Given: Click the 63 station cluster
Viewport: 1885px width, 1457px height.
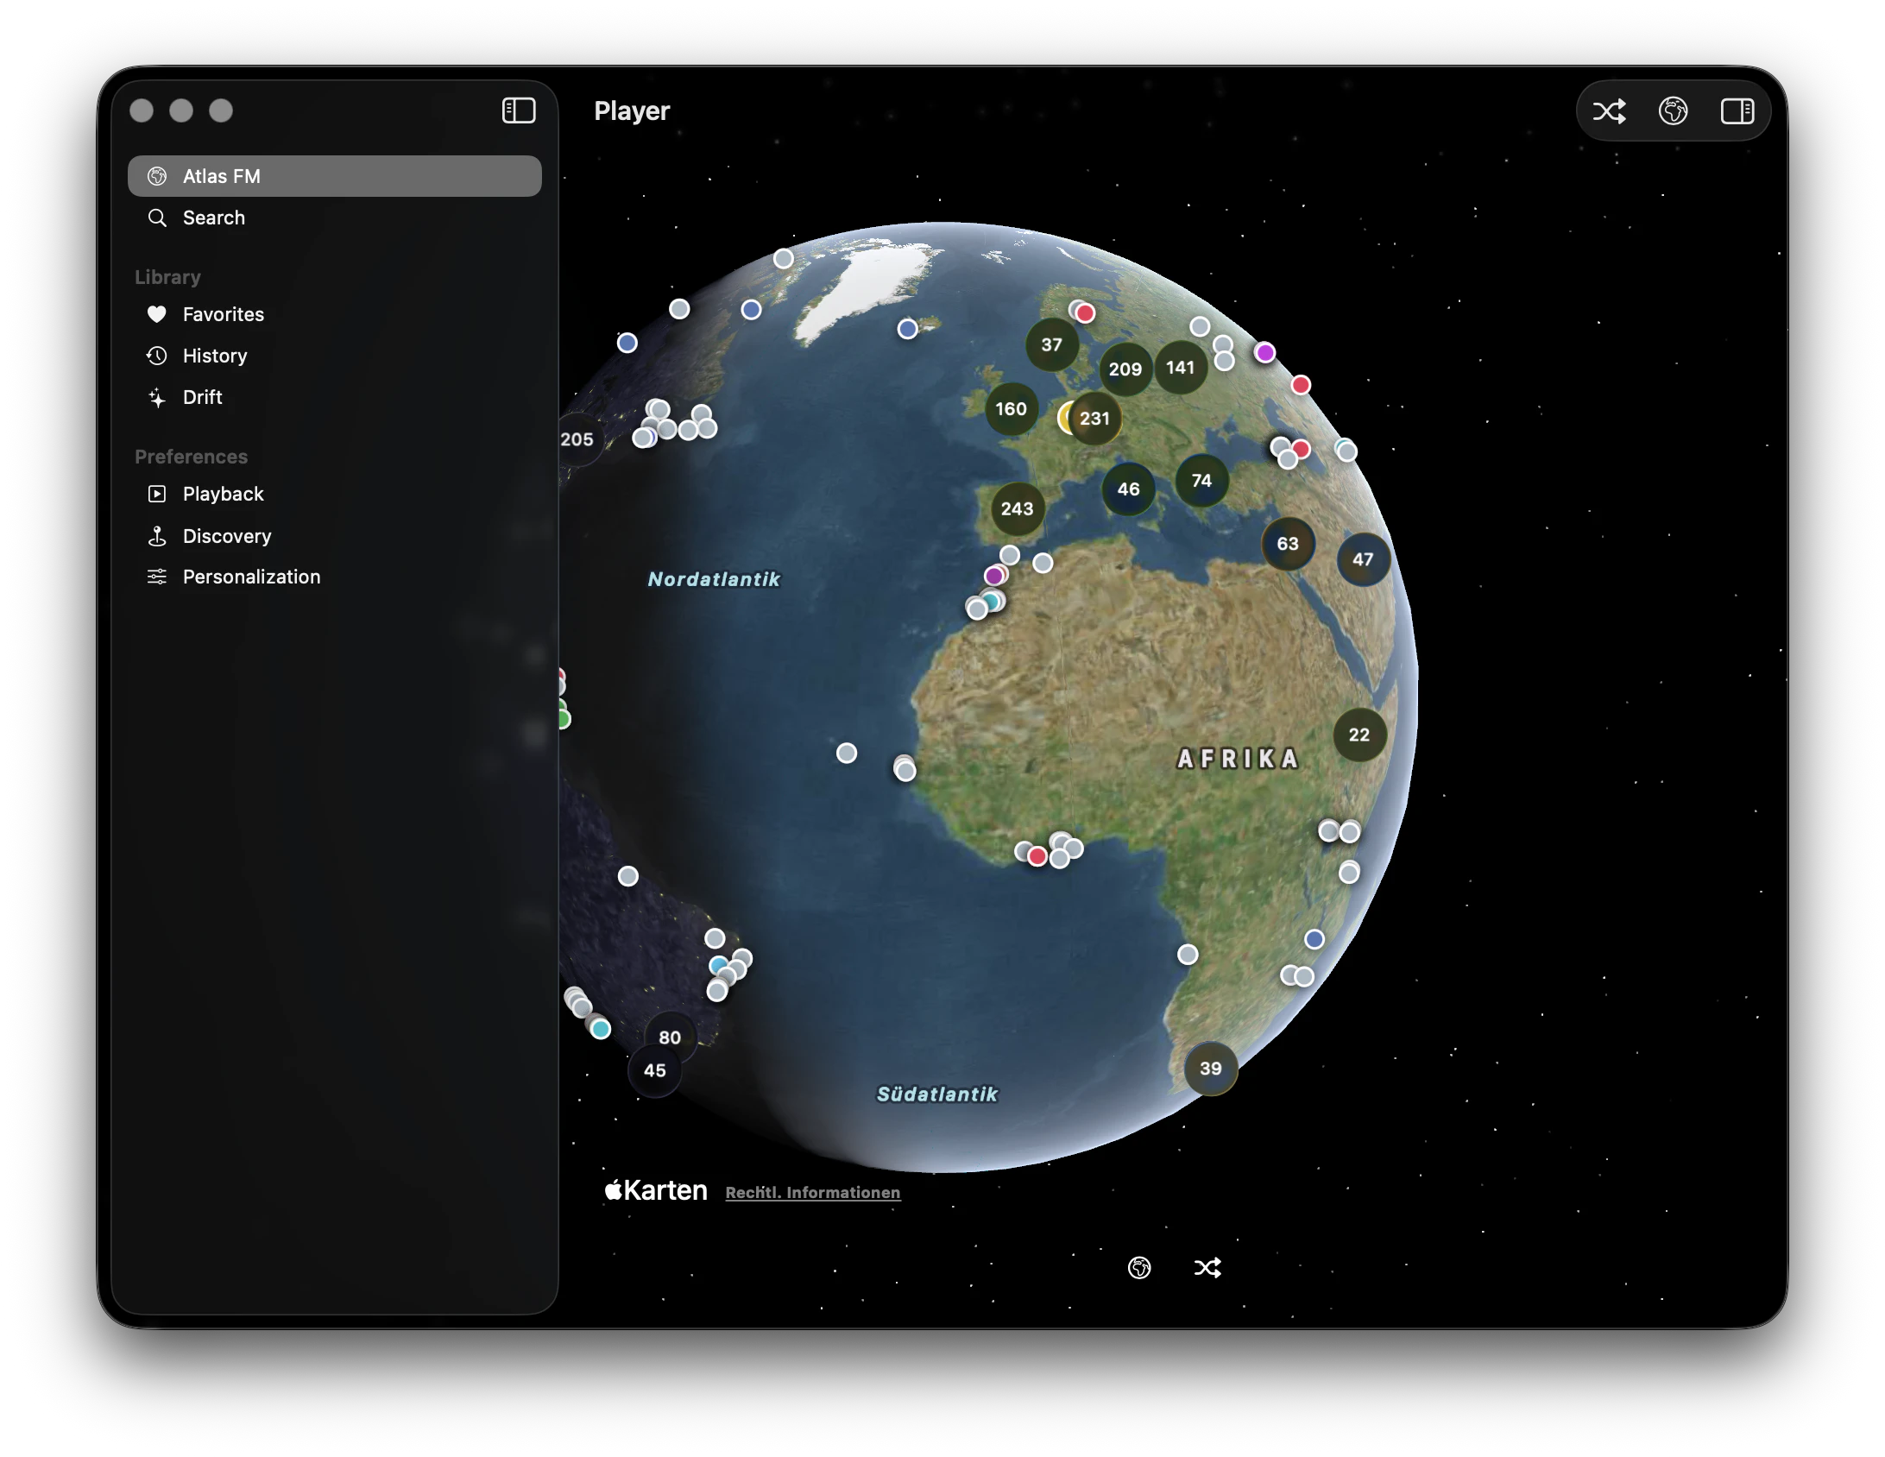Looking at the screenshot, I should [1288, 543].
